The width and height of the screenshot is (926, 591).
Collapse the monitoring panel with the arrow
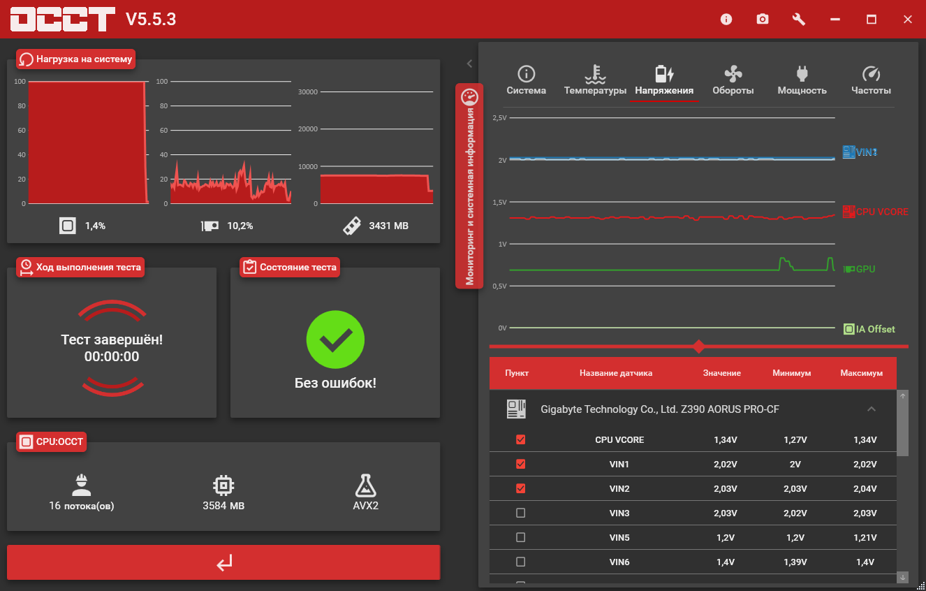click(x=469, y=64)
